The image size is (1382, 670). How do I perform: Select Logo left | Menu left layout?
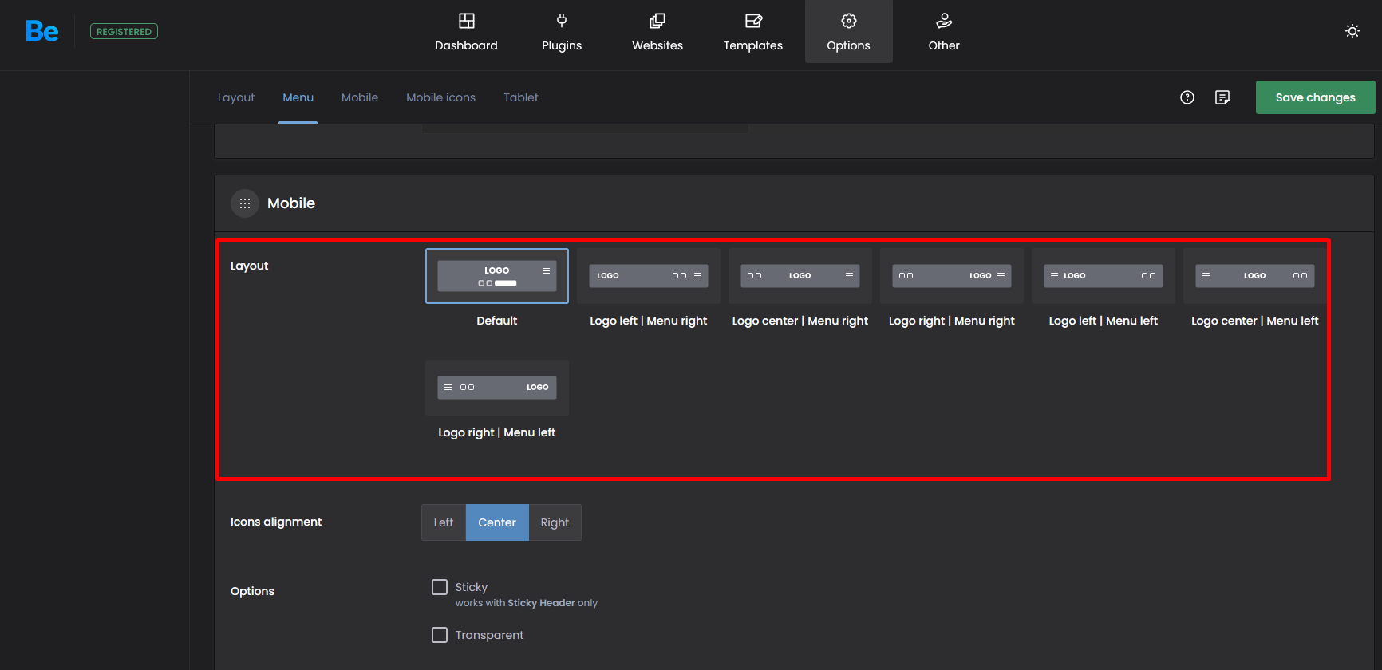coord(1104,276)
